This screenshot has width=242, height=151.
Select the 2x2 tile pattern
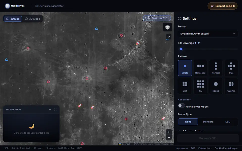click(185, 86)
